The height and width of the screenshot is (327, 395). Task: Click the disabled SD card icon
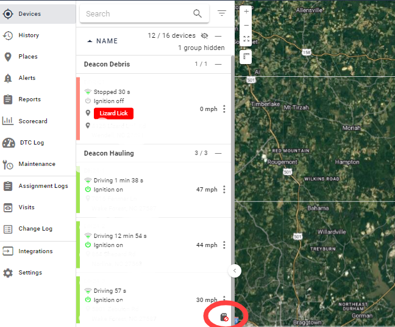tap(224, 317)
